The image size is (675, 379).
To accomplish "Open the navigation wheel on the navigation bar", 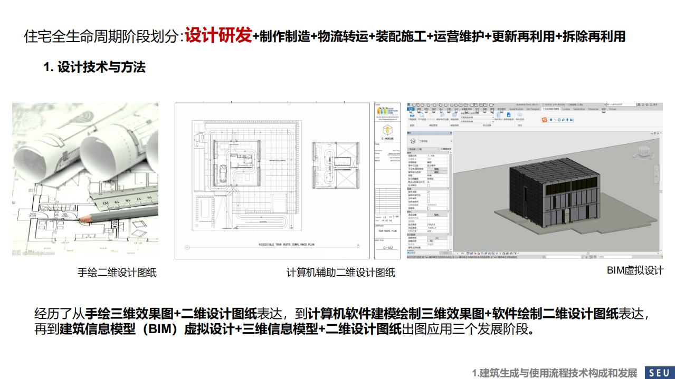I will click(657, 169).
